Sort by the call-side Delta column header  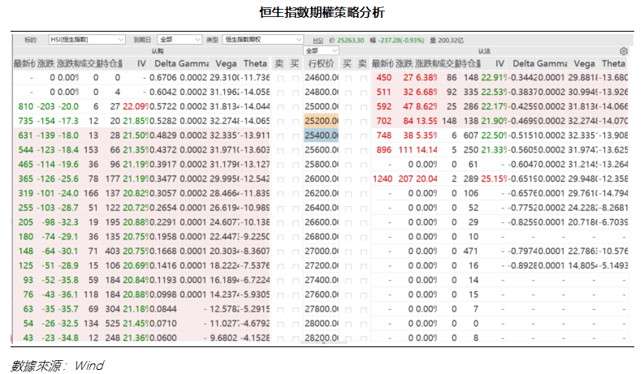click(166, 63)
